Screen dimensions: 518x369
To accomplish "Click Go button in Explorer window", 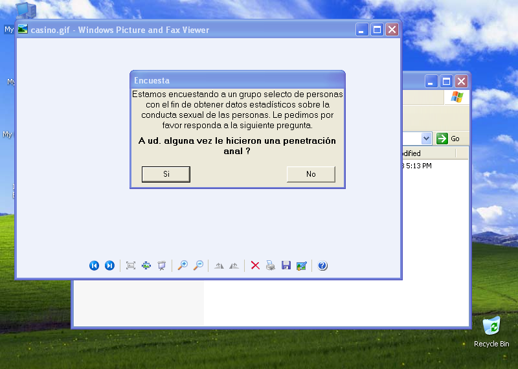I will point(448,139).
